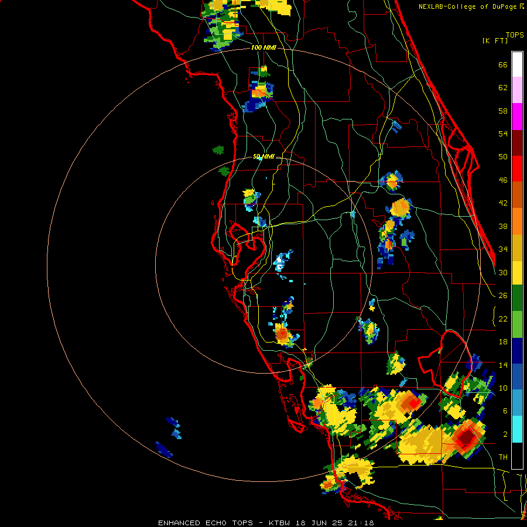Click the 66 value on legend scale
This screenshot has width=527, height=527.
coord(503,65)
